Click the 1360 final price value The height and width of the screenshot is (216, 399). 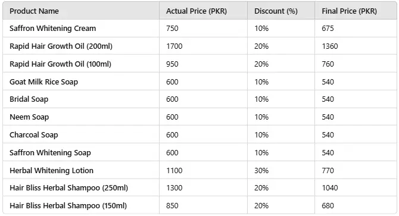330,46
